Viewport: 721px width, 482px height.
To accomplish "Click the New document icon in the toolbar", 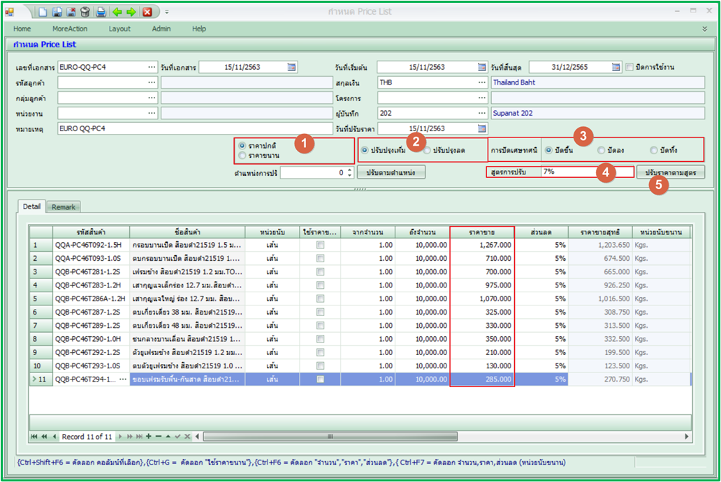I will (43, 12).
